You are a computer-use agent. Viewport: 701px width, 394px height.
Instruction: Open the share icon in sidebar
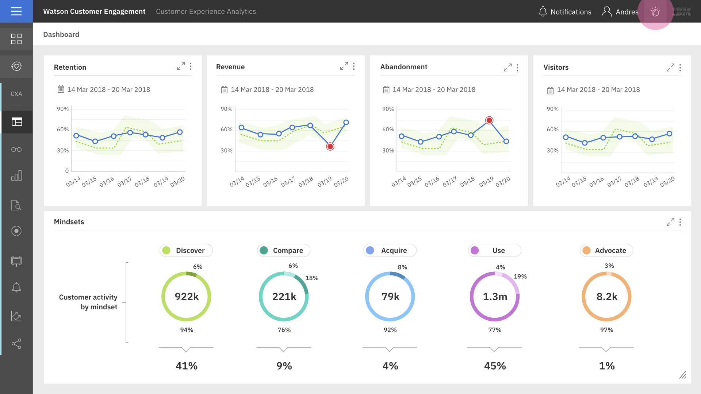[16, 344]
